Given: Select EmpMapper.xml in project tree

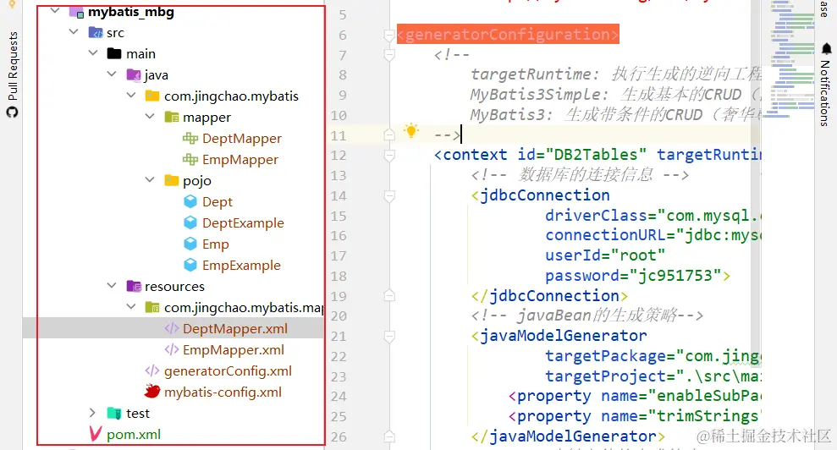Looking at the screenshot, I should tap(234, 349).
